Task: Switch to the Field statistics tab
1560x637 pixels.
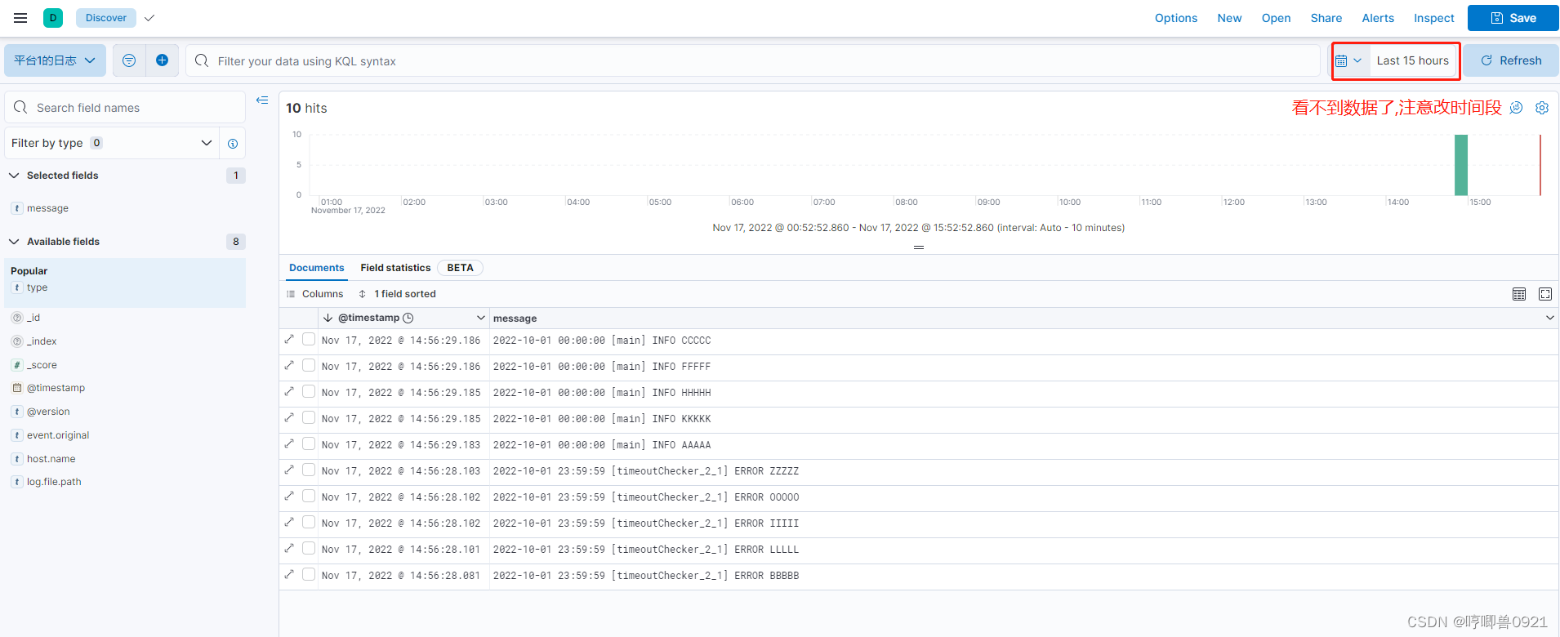Action: [x=395, y=268]
